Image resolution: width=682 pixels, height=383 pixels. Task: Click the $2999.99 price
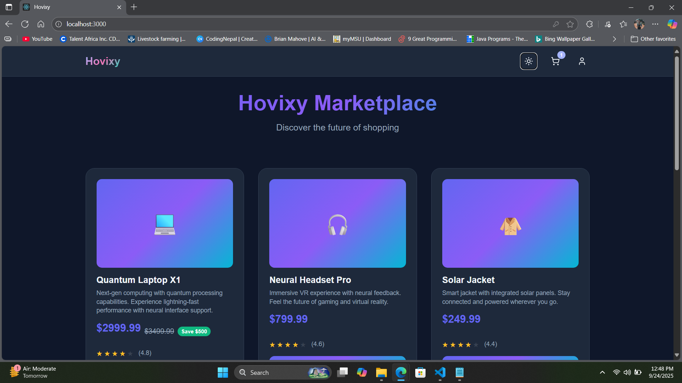(x=119, y=328)
